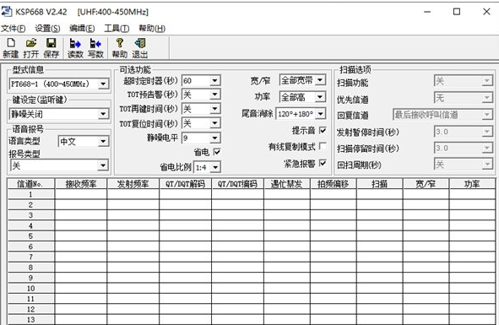This screenshot has width=499, height=325.
Task: Expand the 优先信道 dropdown
Action: tap(487, 98)
